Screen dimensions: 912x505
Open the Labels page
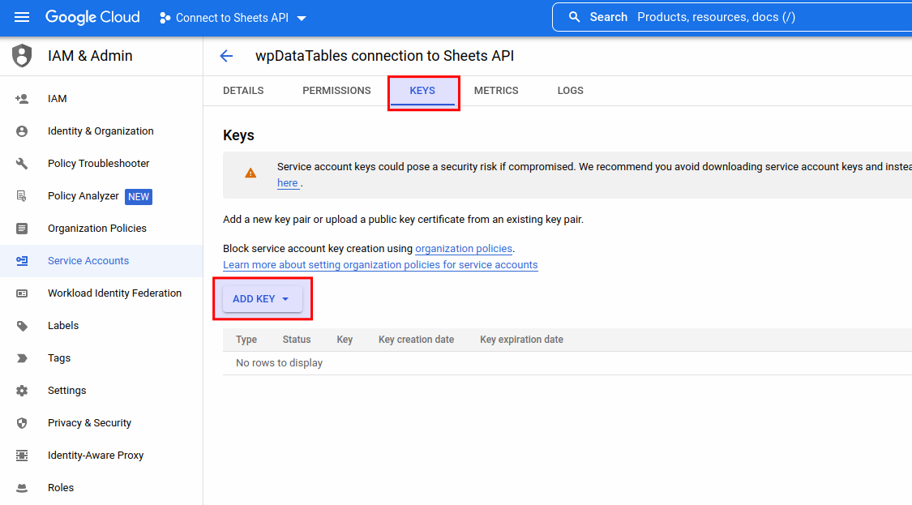click(62, 326)
